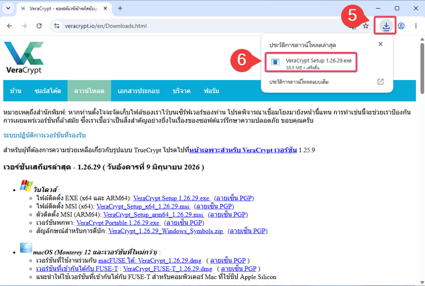Open PGP signature for Windows Symbols zip

pyautogui.click(x=247, y=231)
